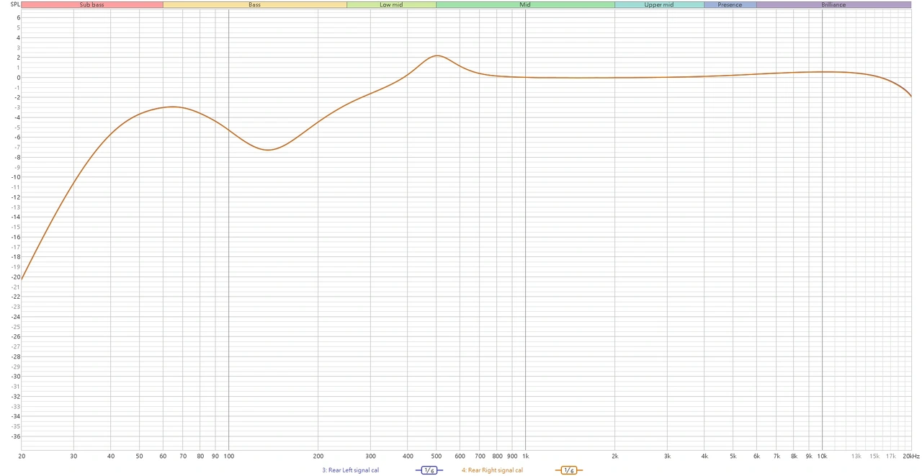Select the Brilliance band header
The image size is (922, 476).
(x=833, y=5)
